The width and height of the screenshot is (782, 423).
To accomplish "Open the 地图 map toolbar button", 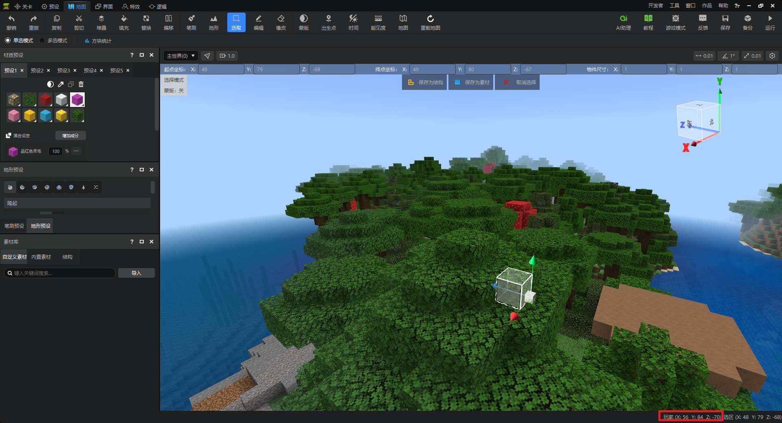I will [403, 22].
